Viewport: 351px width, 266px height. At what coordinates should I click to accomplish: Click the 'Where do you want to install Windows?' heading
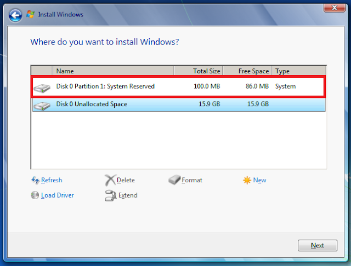click(x=105, y=42)
